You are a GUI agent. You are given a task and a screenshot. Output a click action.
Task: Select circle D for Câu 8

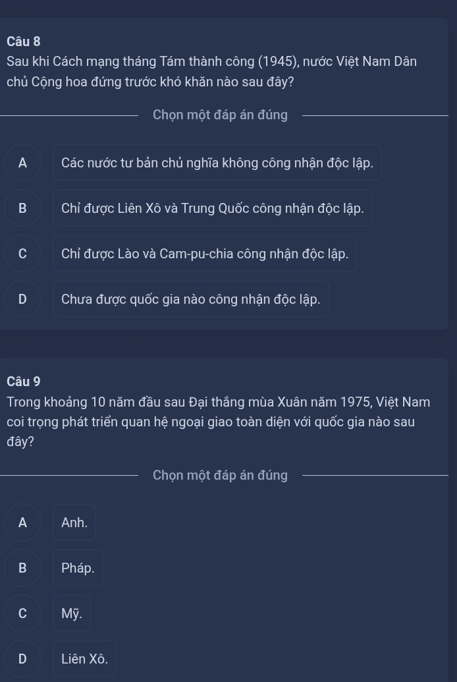point(22,299)
